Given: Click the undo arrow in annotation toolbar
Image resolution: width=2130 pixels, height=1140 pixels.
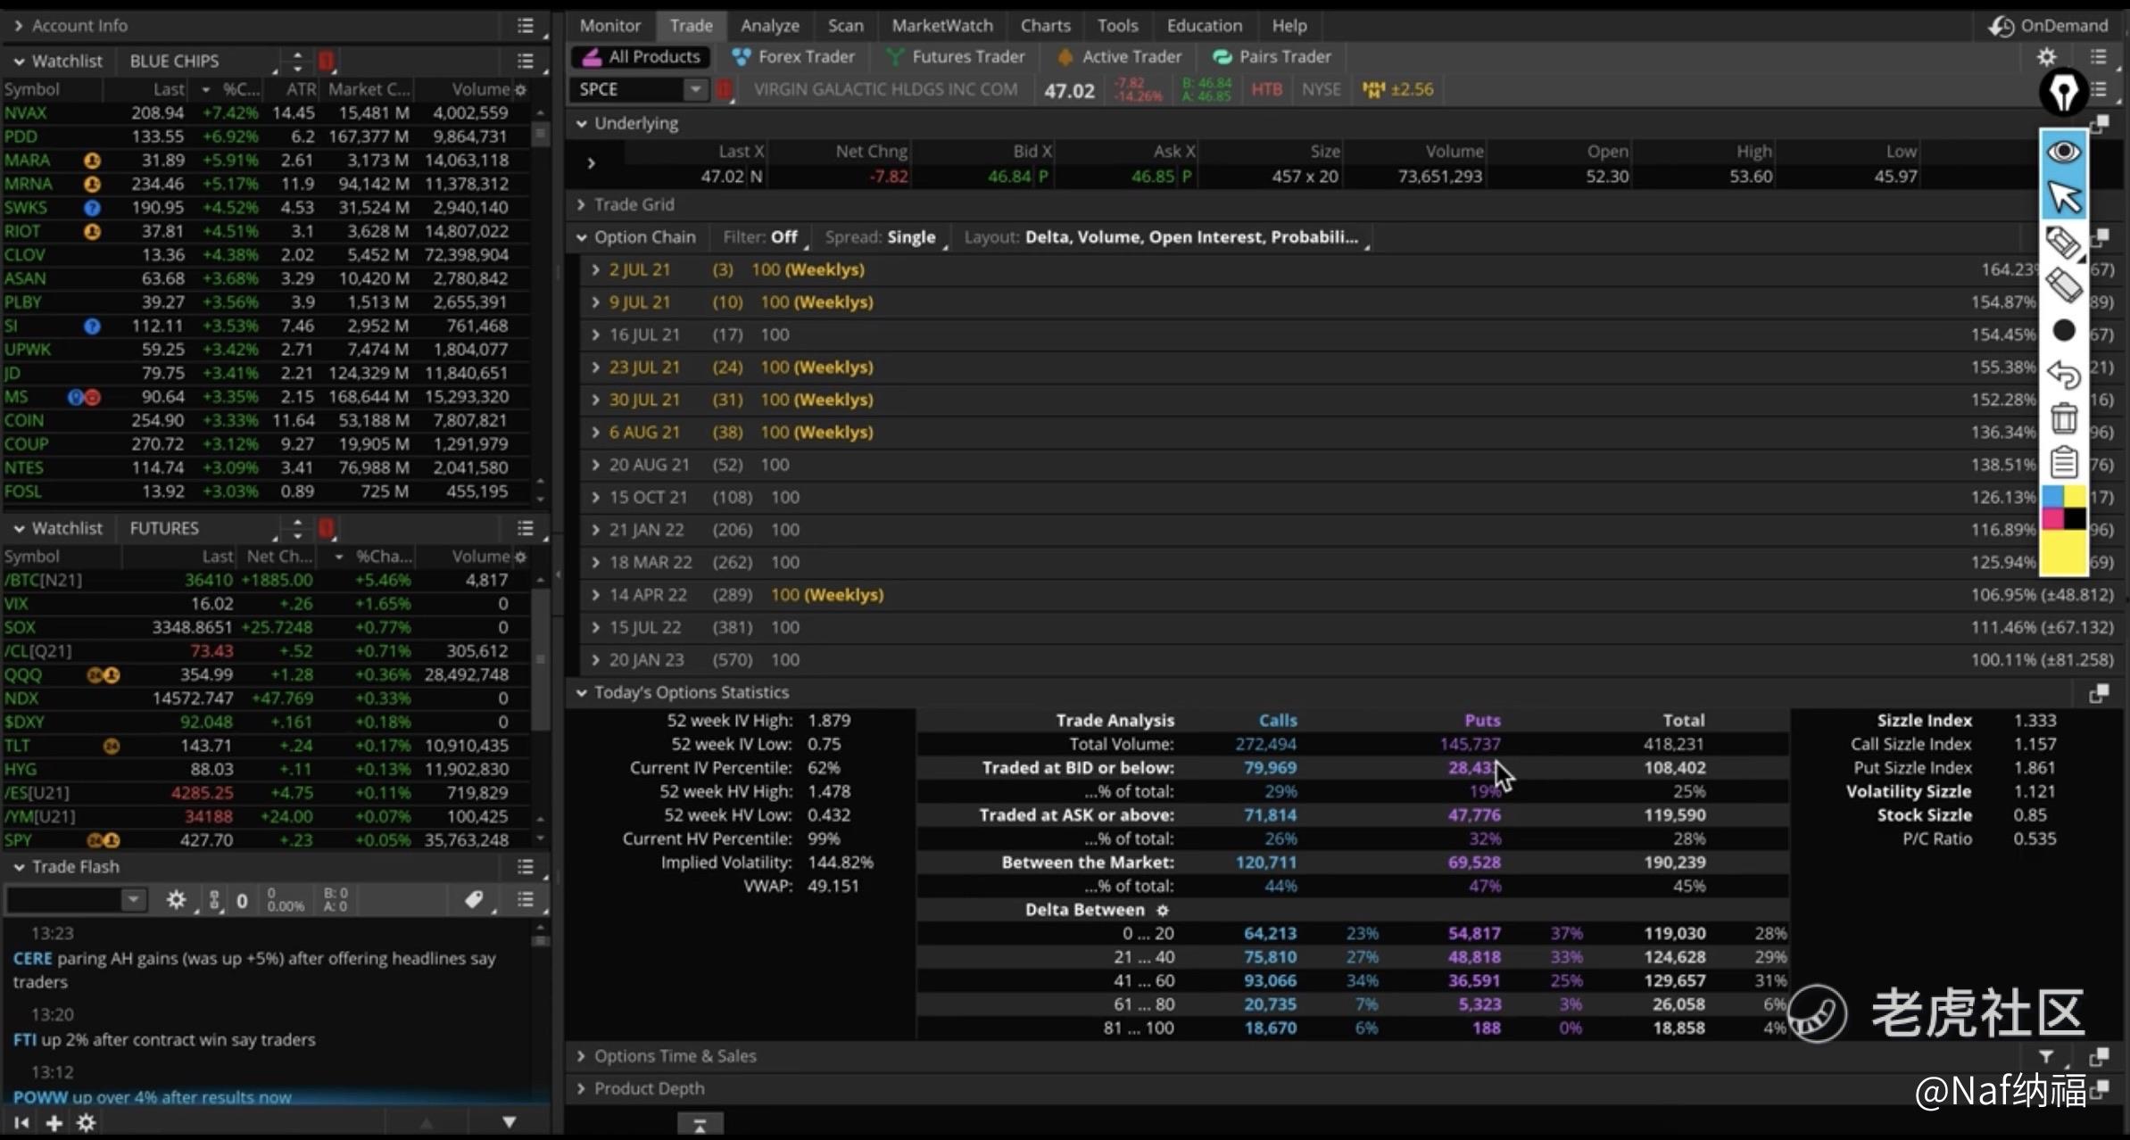Looking at the screenshot, I should coord(2063,375).
